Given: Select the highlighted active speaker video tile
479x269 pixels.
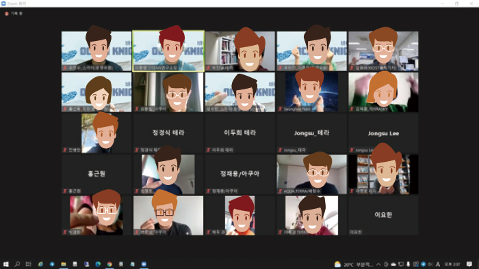Looking at the screenshot, I should click(x=168, y=51).
